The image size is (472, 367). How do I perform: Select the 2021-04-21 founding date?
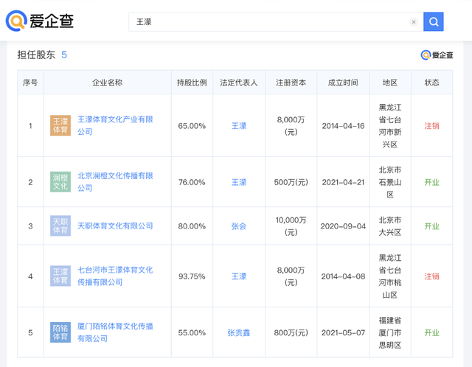coord(343,182)
